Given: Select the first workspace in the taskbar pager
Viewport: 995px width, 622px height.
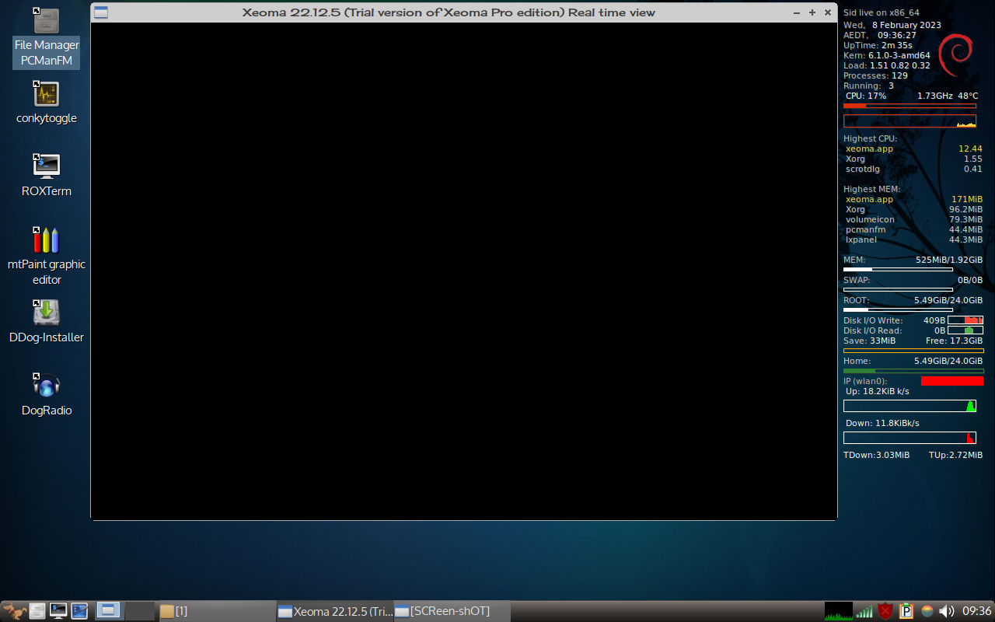Looking at the screenshot, I should click(109, 611).
